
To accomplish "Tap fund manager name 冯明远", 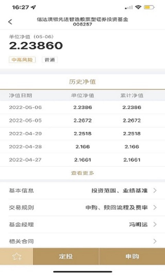I will pos(138,224).
